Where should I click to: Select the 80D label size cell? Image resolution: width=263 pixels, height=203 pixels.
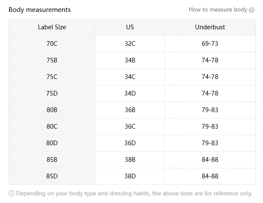(x=52, y=143)
